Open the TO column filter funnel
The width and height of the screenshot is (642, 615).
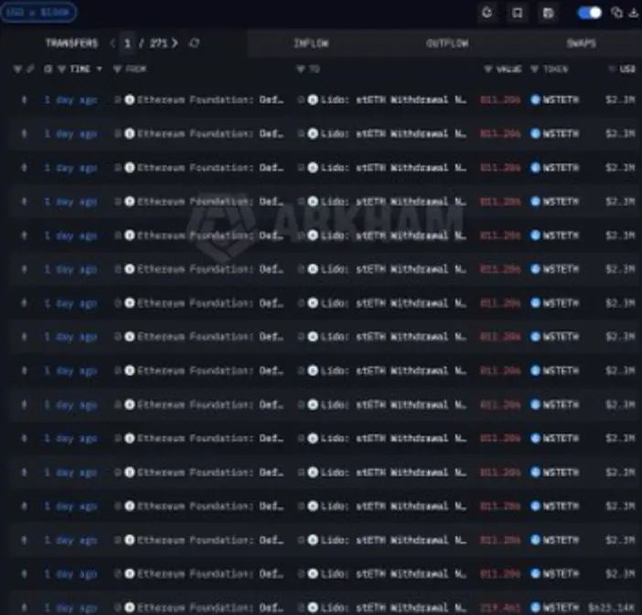[300, 69]
